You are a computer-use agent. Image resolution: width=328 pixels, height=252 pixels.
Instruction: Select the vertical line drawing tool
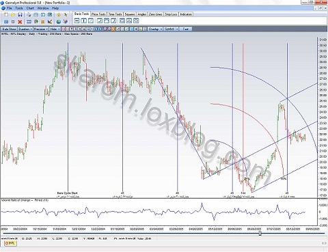[x=84, y=21]
